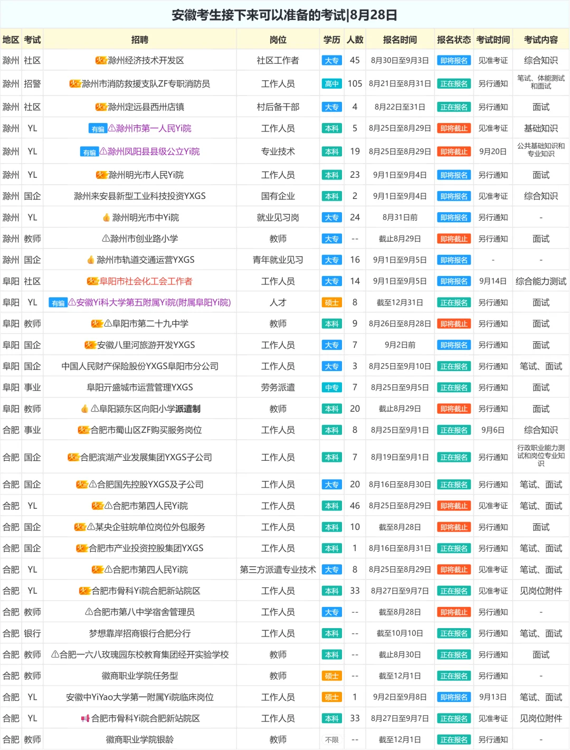This screenshot has height=750, width=570.
Task: Click the fire badge beside 阜阳市社会化工会工作者
Action: [x=93, y=282]
